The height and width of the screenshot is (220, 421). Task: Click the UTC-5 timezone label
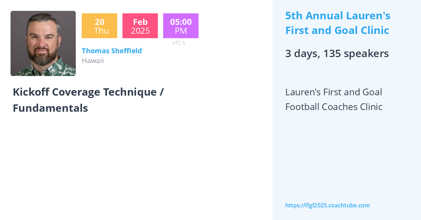pos(178,43)
